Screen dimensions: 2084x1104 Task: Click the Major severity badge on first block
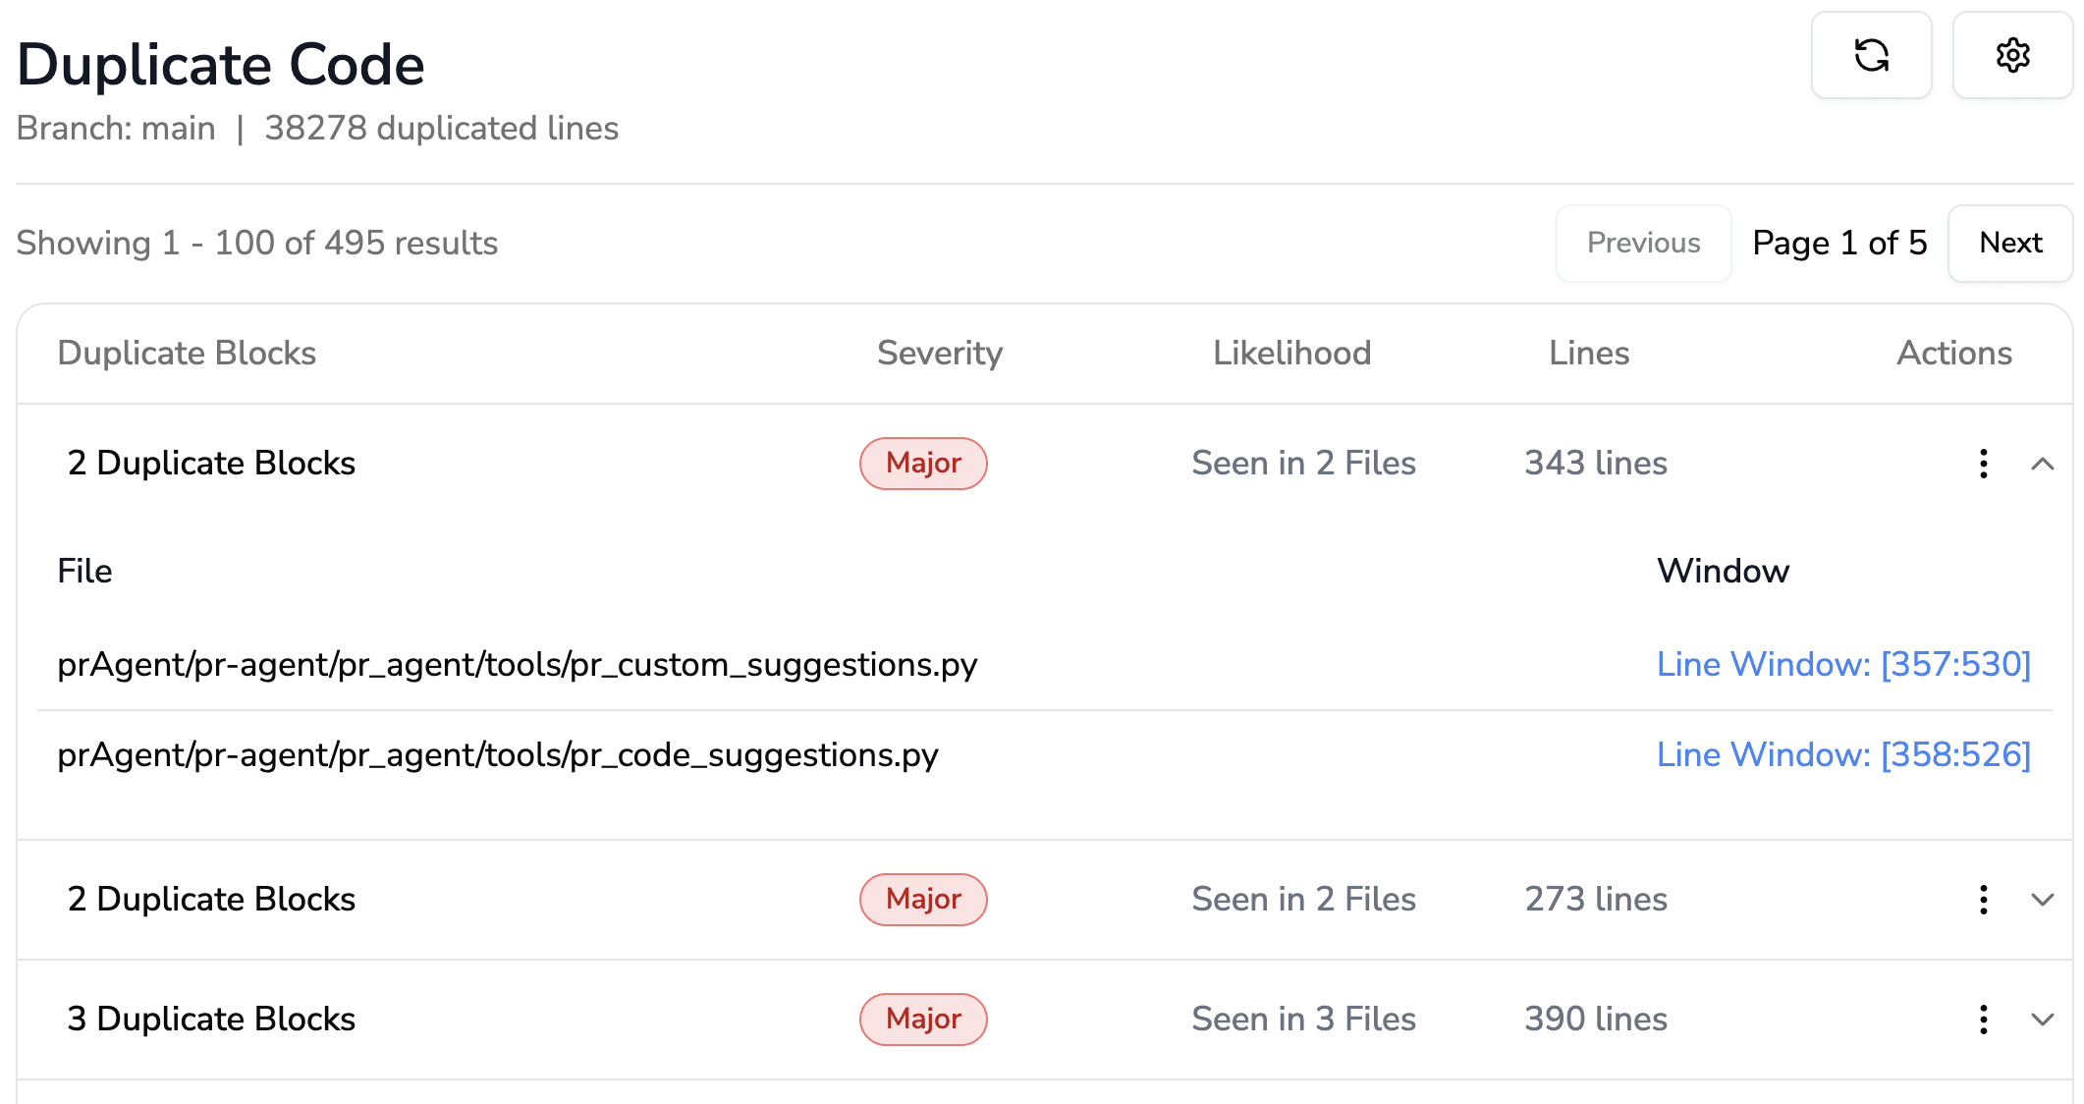922,463
